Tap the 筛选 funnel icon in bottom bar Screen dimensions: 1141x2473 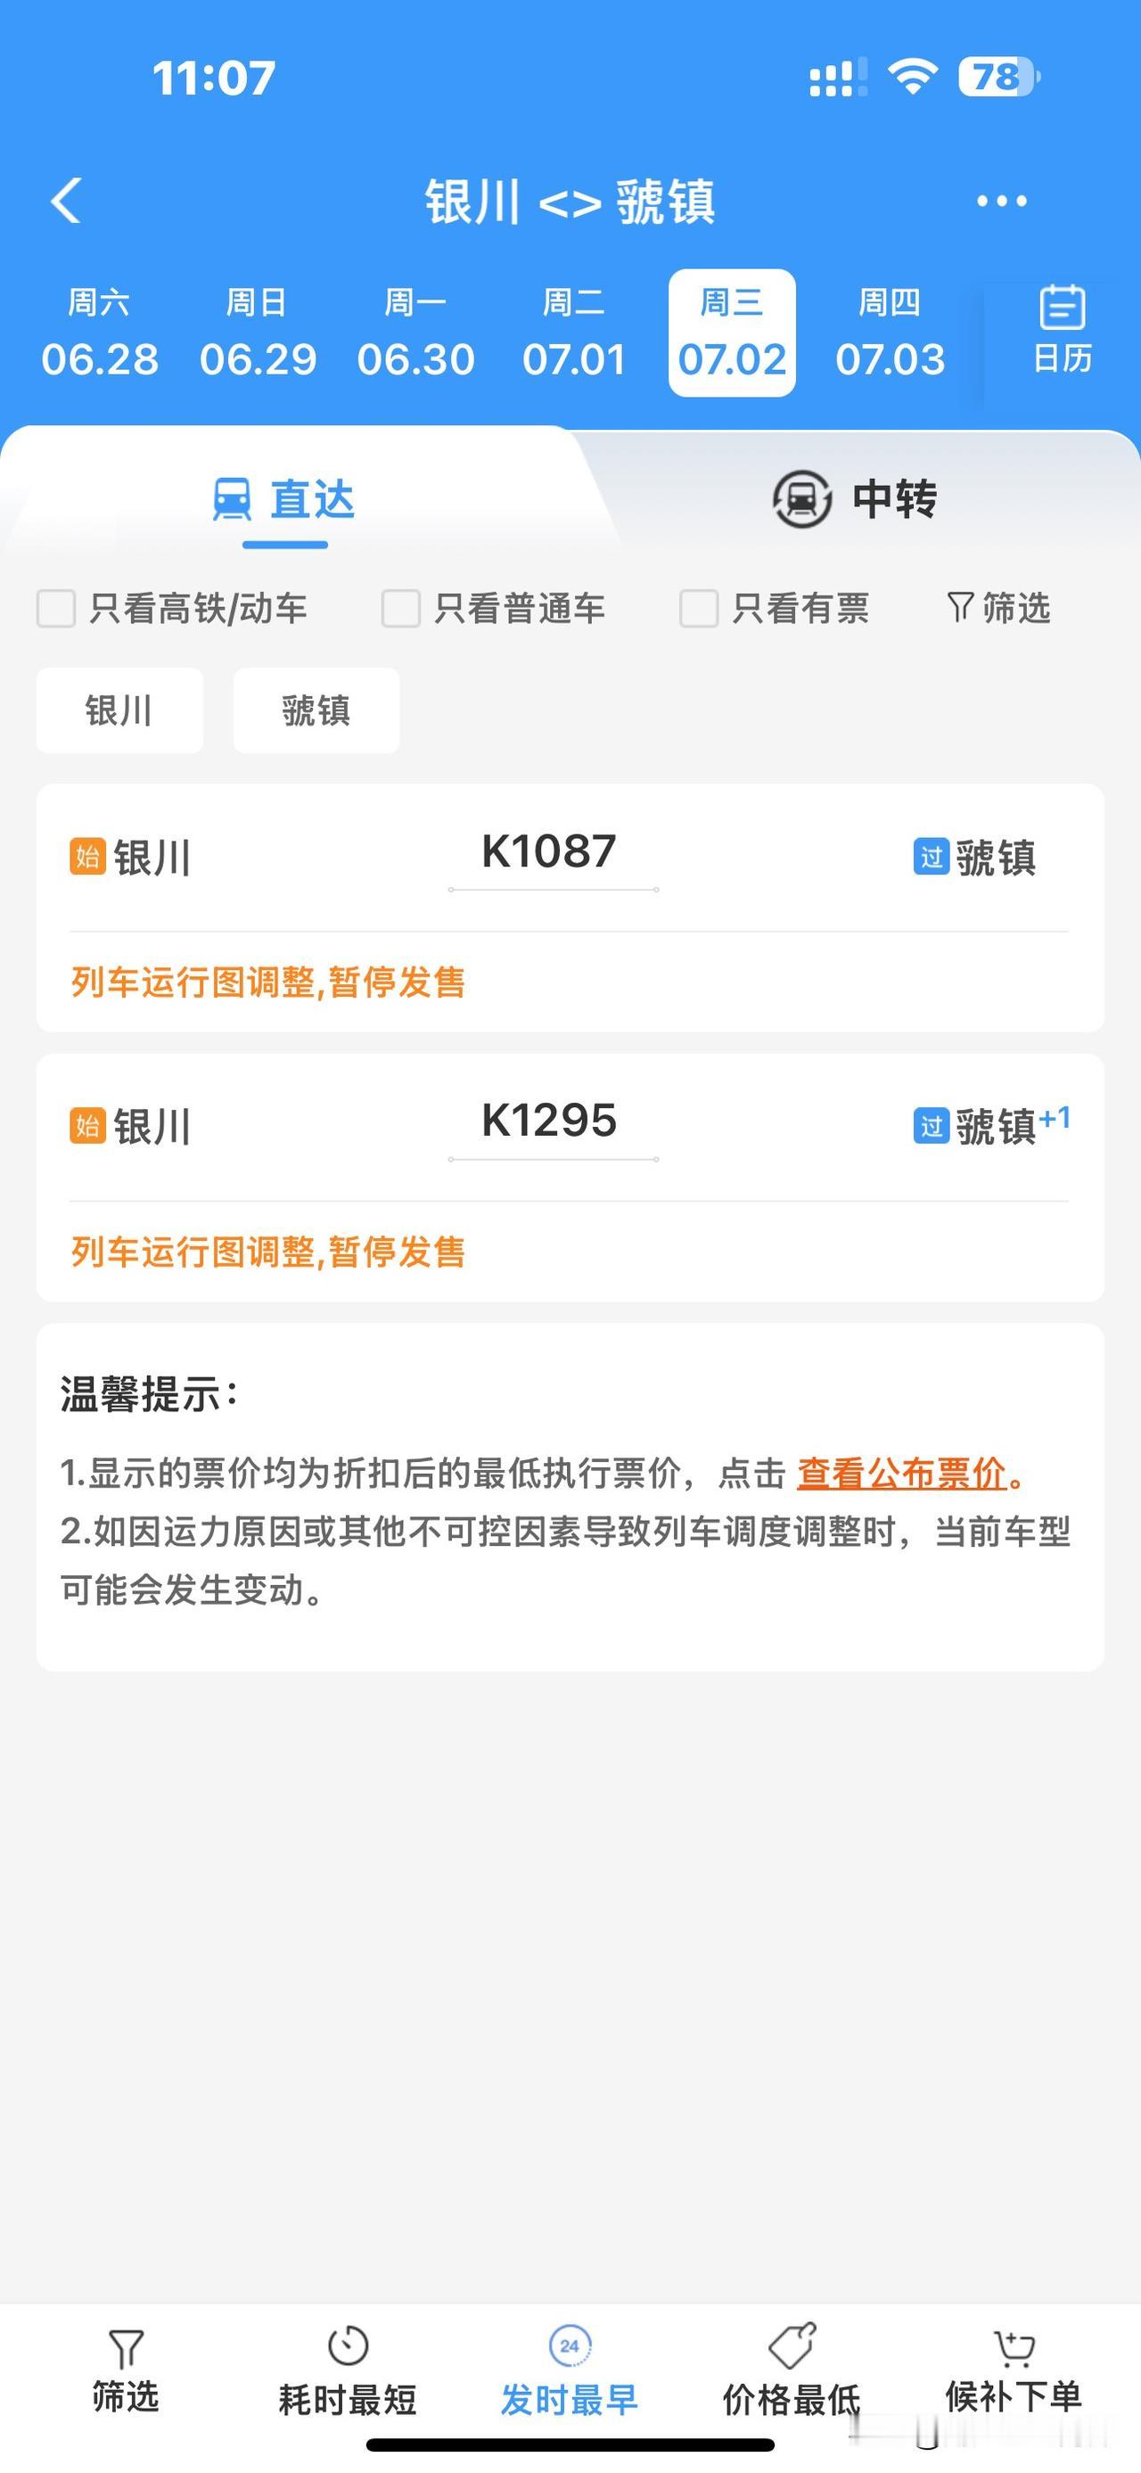[x=126, y=2347]
